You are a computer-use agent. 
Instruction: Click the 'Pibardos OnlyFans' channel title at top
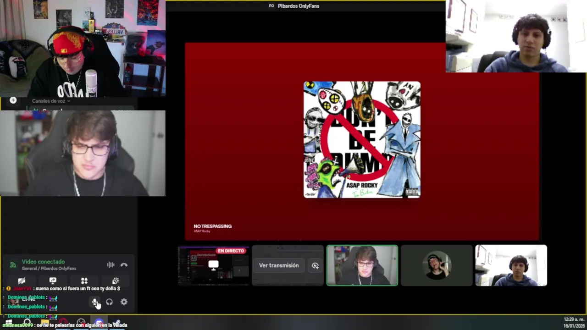(299, 6)
